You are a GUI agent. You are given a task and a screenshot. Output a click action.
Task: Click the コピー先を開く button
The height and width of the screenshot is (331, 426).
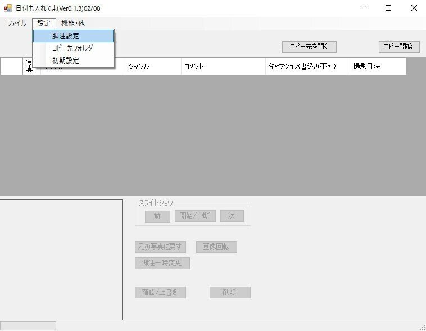click(309, 47)
